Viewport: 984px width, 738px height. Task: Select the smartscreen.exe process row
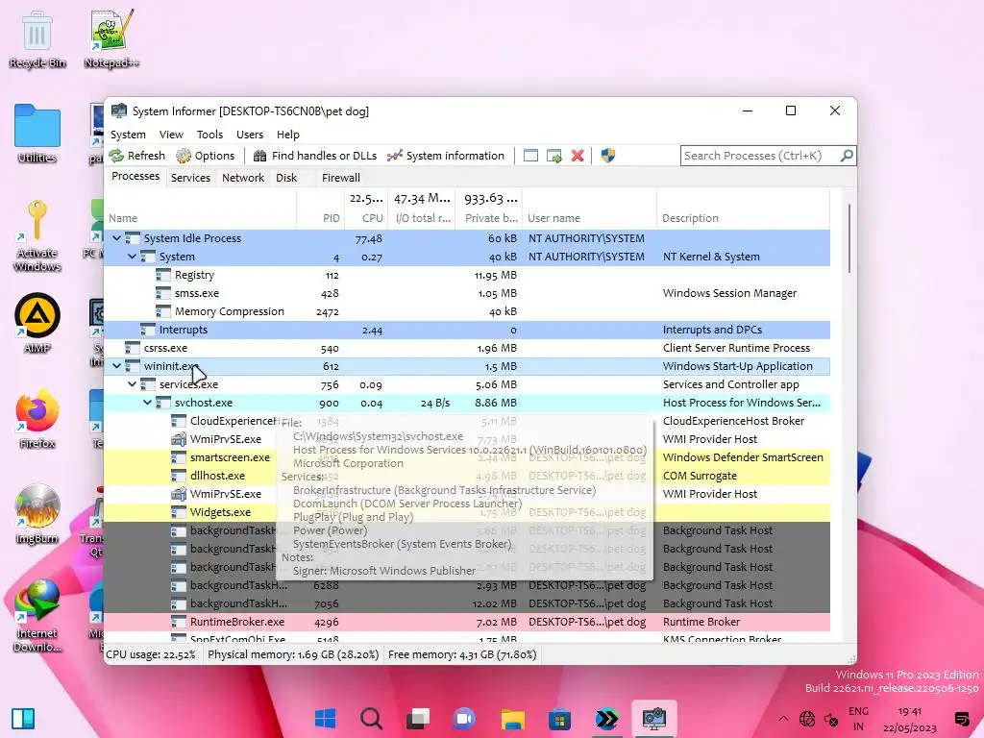pos(467,457)
